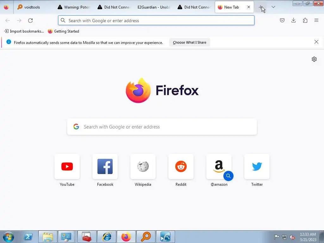Viewport: 324px width, 243px height.
Task: Focus the address bar search field
Action: (156, 21)
